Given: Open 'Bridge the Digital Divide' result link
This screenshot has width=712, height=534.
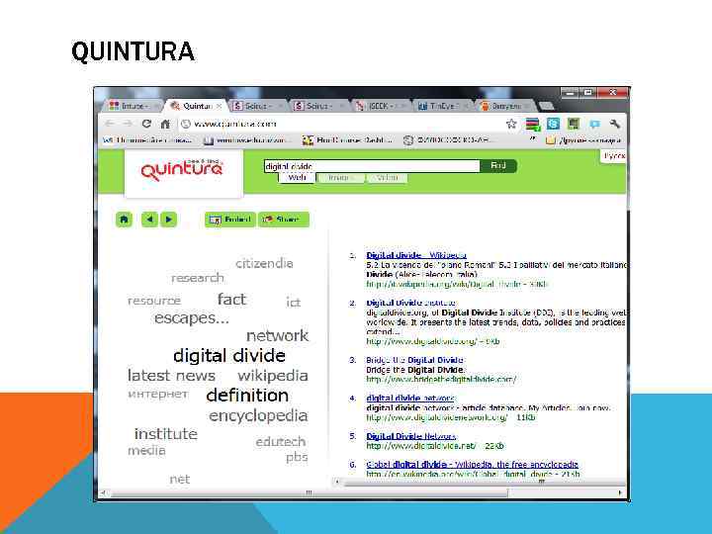Looking at the screenshot, I should (414, 360).
